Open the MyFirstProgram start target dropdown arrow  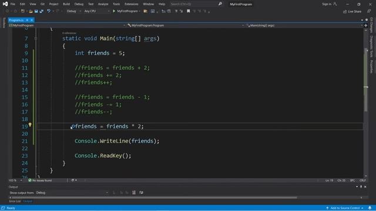coord(140,11)
